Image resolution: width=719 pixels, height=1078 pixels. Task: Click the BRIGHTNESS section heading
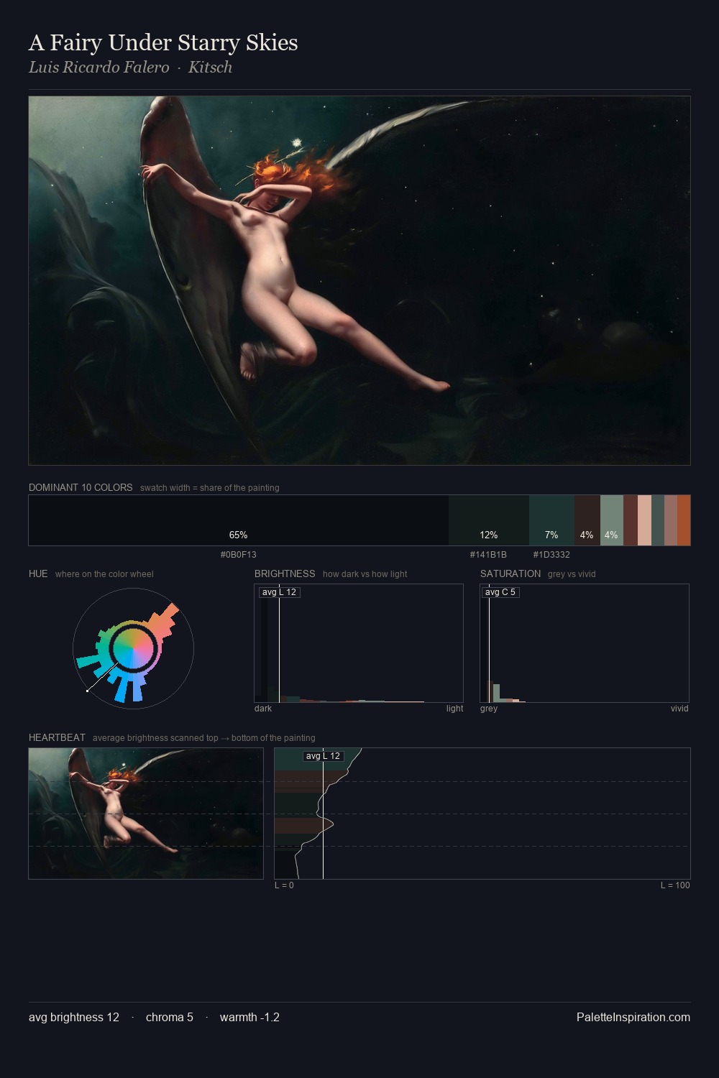[x=285, y=573]
